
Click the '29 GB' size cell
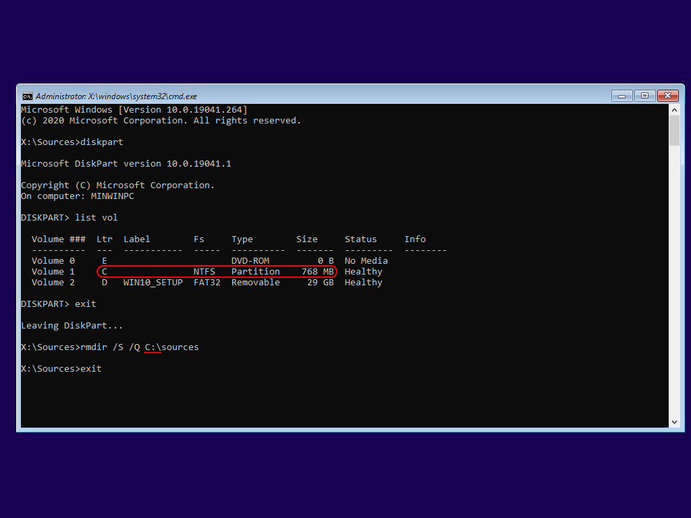(x=321, y=283)
